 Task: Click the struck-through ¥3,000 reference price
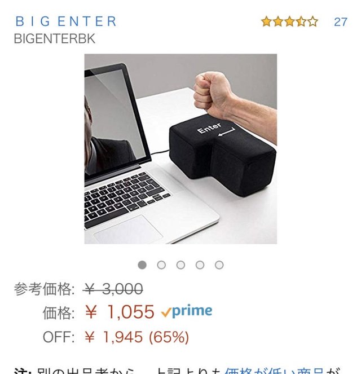[113, 289]
